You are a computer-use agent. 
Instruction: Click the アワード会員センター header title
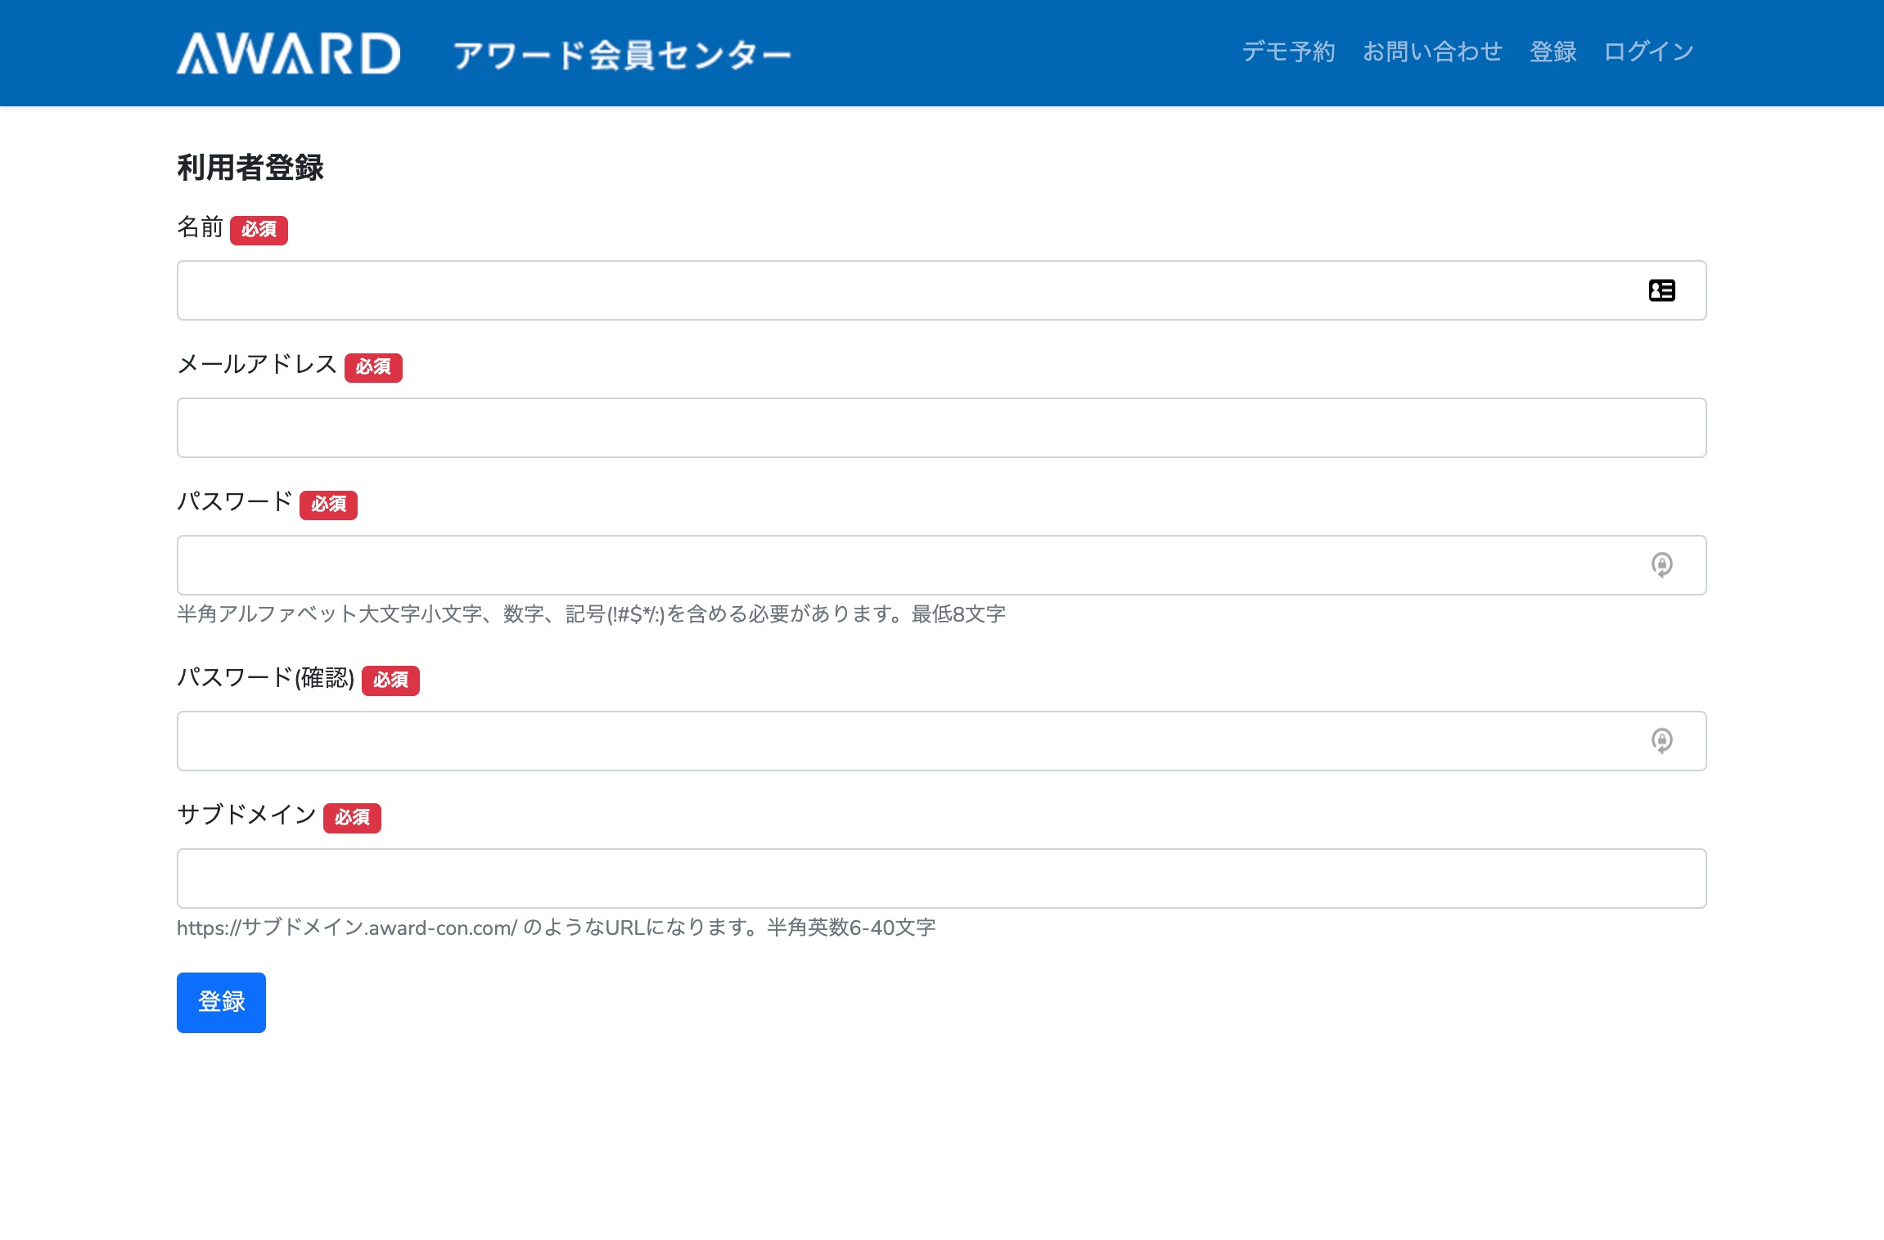pyautogui.click(x=622, y=56)
